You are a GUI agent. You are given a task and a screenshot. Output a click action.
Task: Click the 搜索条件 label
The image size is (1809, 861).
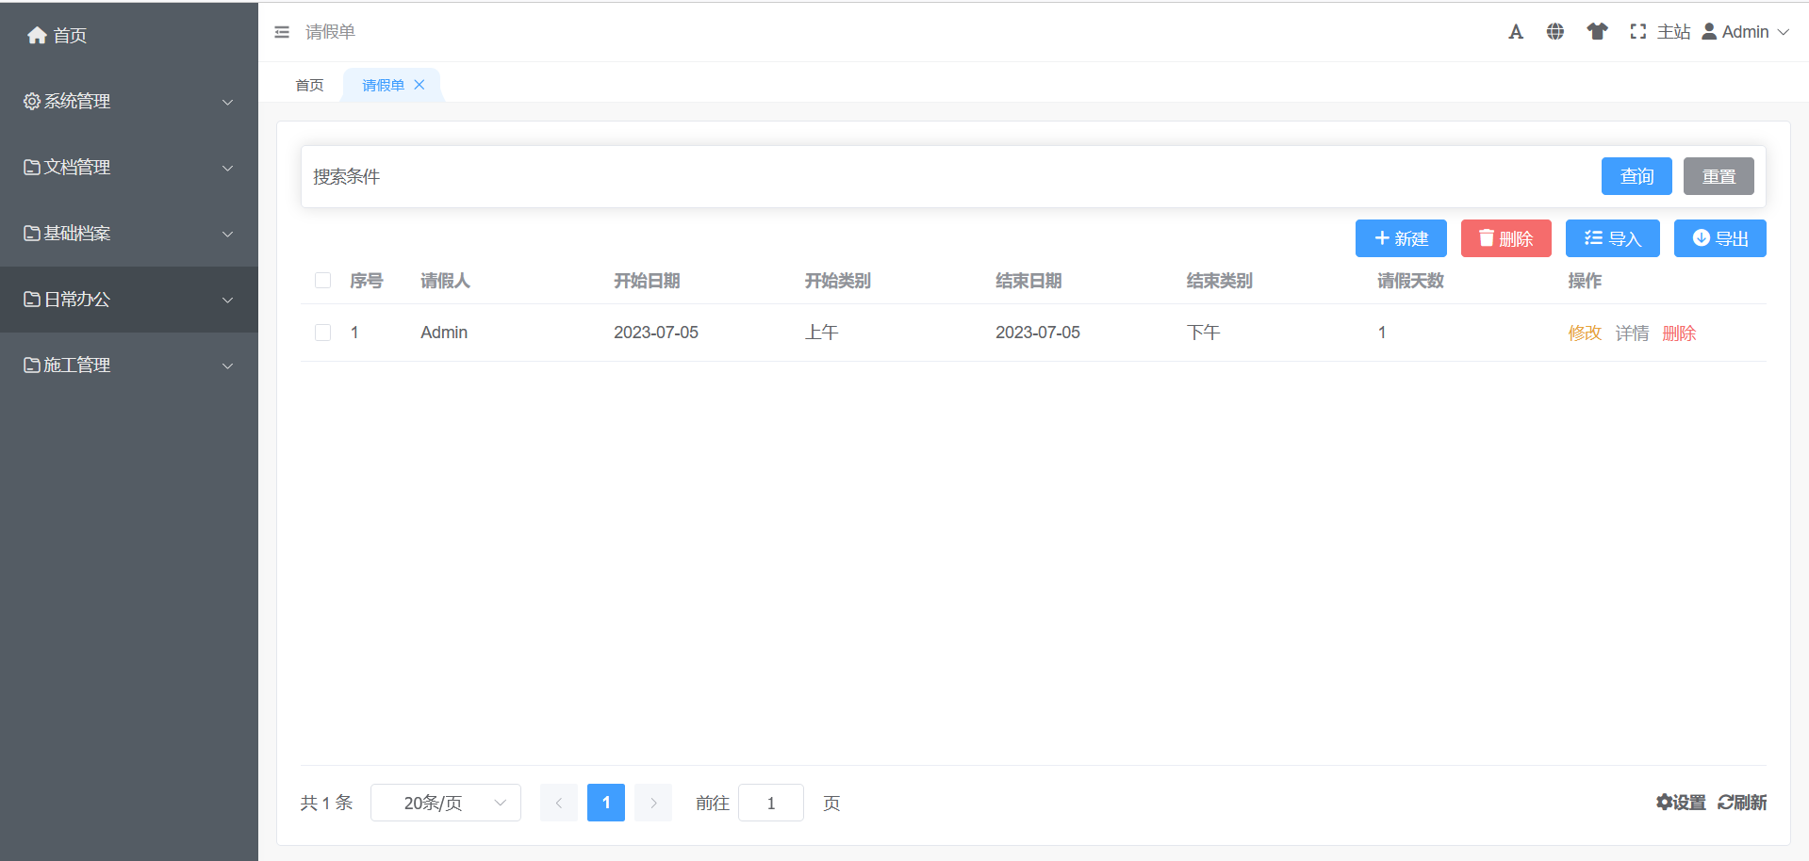tap(346, 176)
